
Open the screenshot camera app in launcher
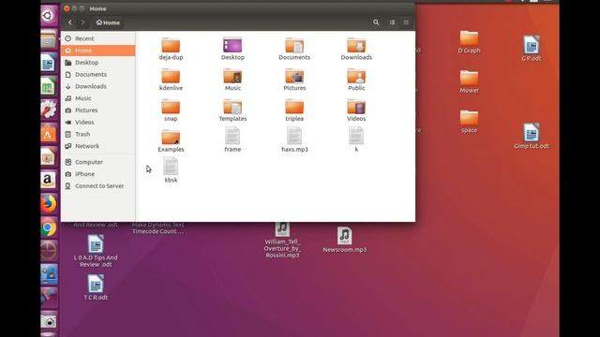48,321
